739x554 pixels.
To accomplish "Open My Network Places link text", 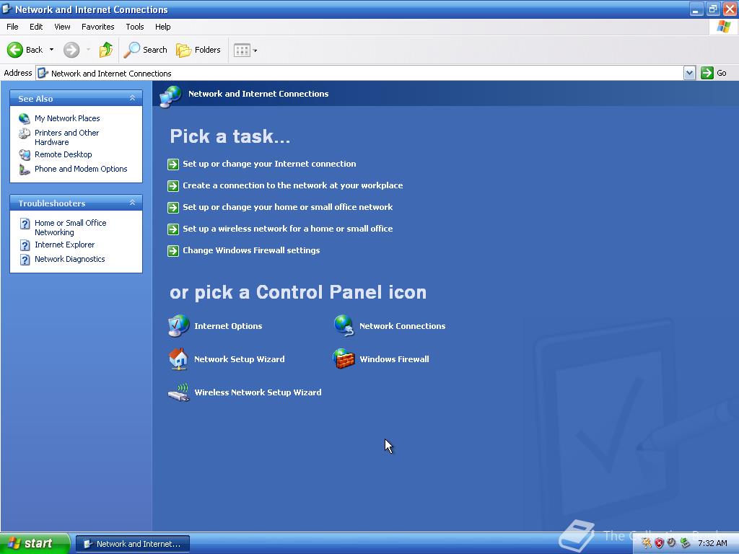I will (x=67, y=118).
